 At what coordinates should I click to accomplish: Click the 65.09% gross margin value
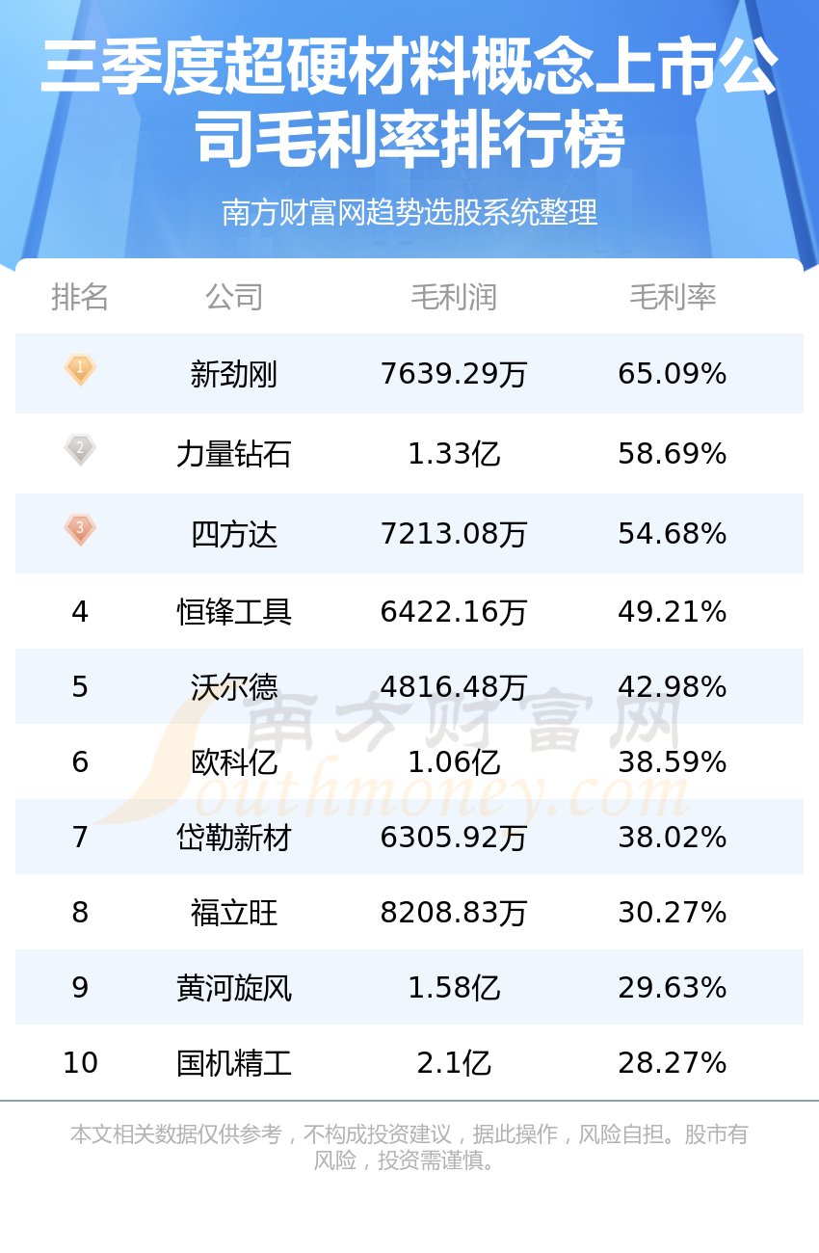point(673,374)
